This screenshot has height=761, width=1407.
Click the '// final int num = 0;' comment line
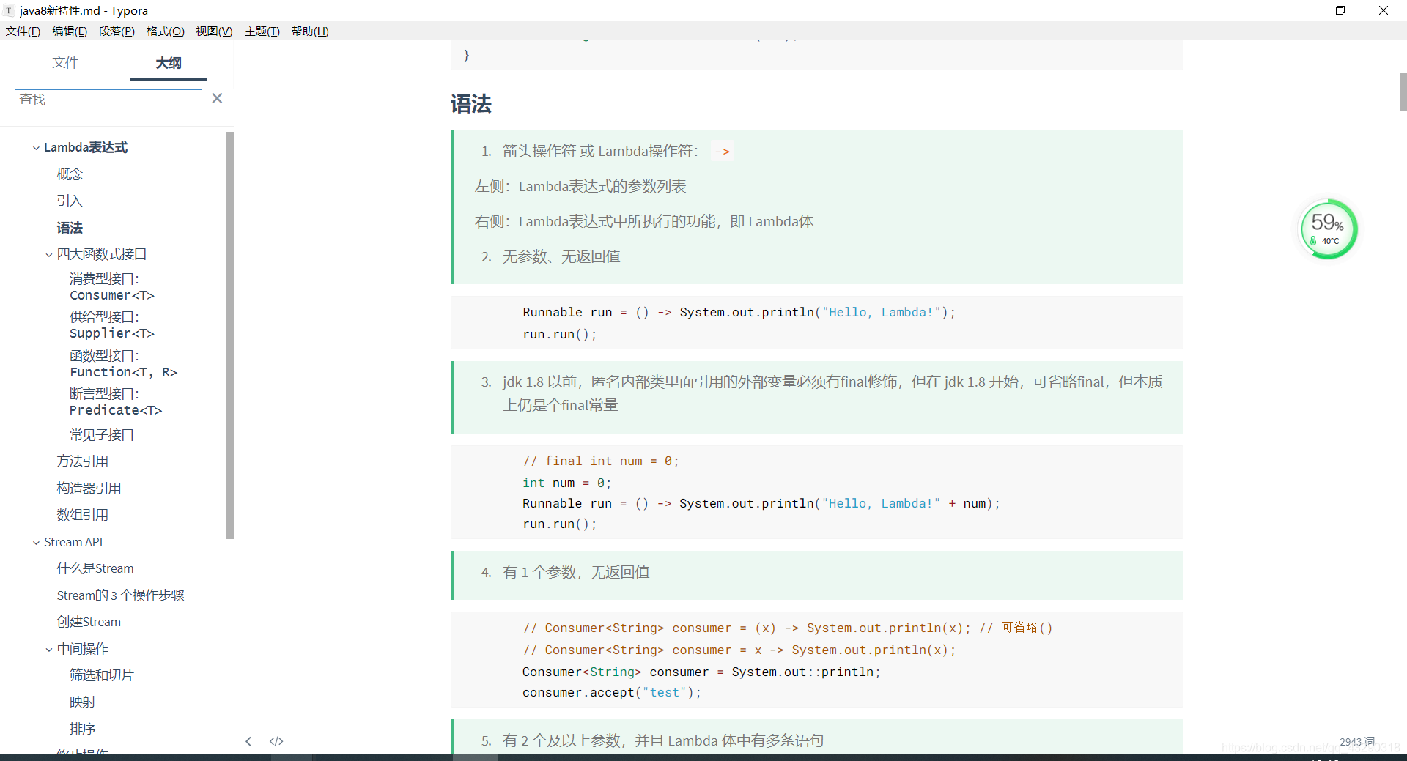(x=601, y=461)
